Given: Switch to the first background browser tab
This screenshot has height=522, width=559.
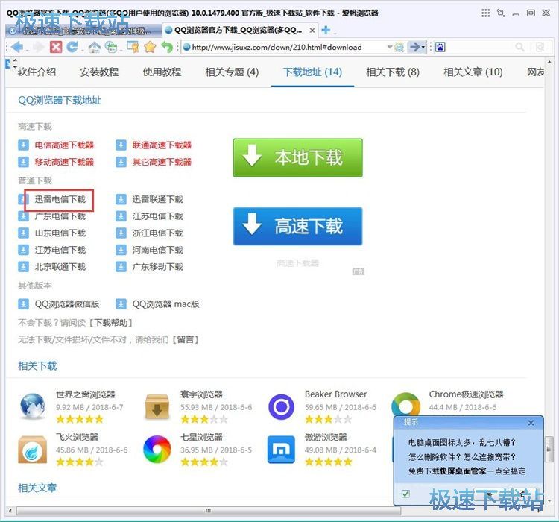Looking at the screenshot, I should tap(83, 31).
